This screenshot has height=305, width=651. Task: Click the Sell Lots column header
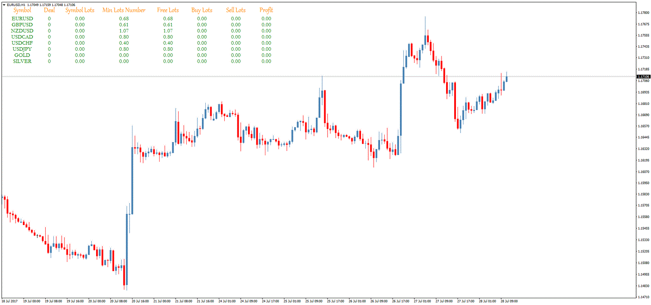pyautogui.click(x=236, y=10)
